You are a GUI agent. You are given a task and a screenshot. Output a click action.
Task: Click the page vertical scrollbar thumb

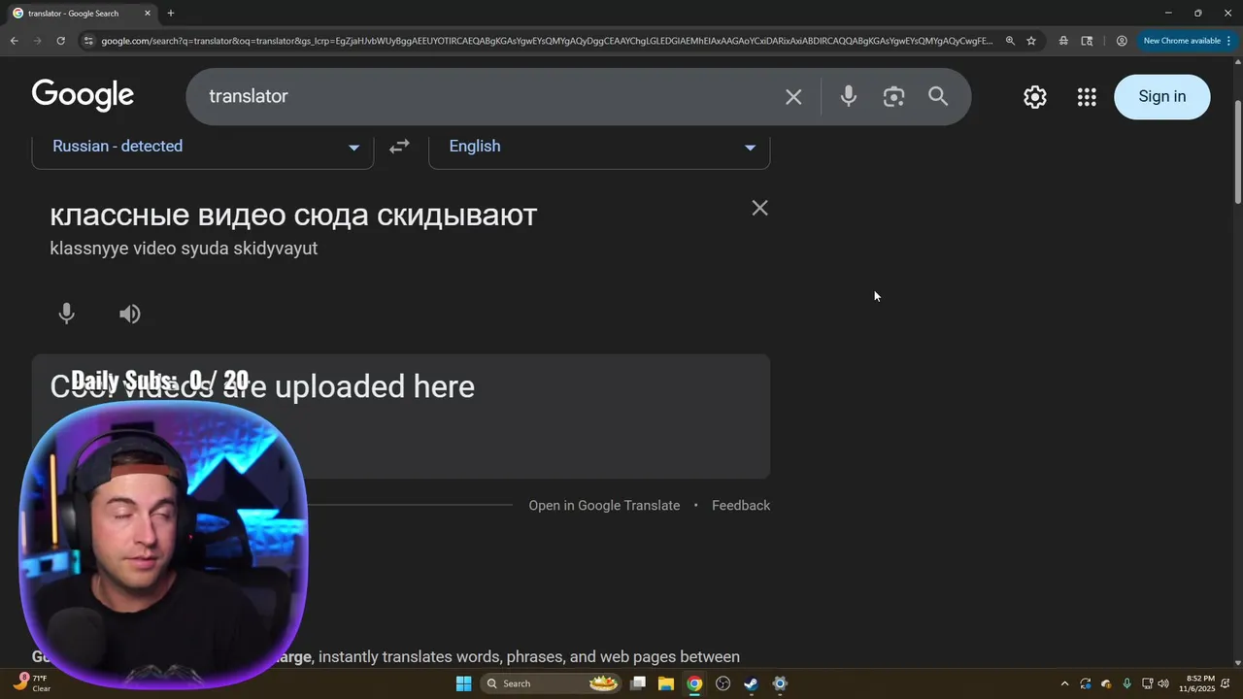coord(1237,150)
